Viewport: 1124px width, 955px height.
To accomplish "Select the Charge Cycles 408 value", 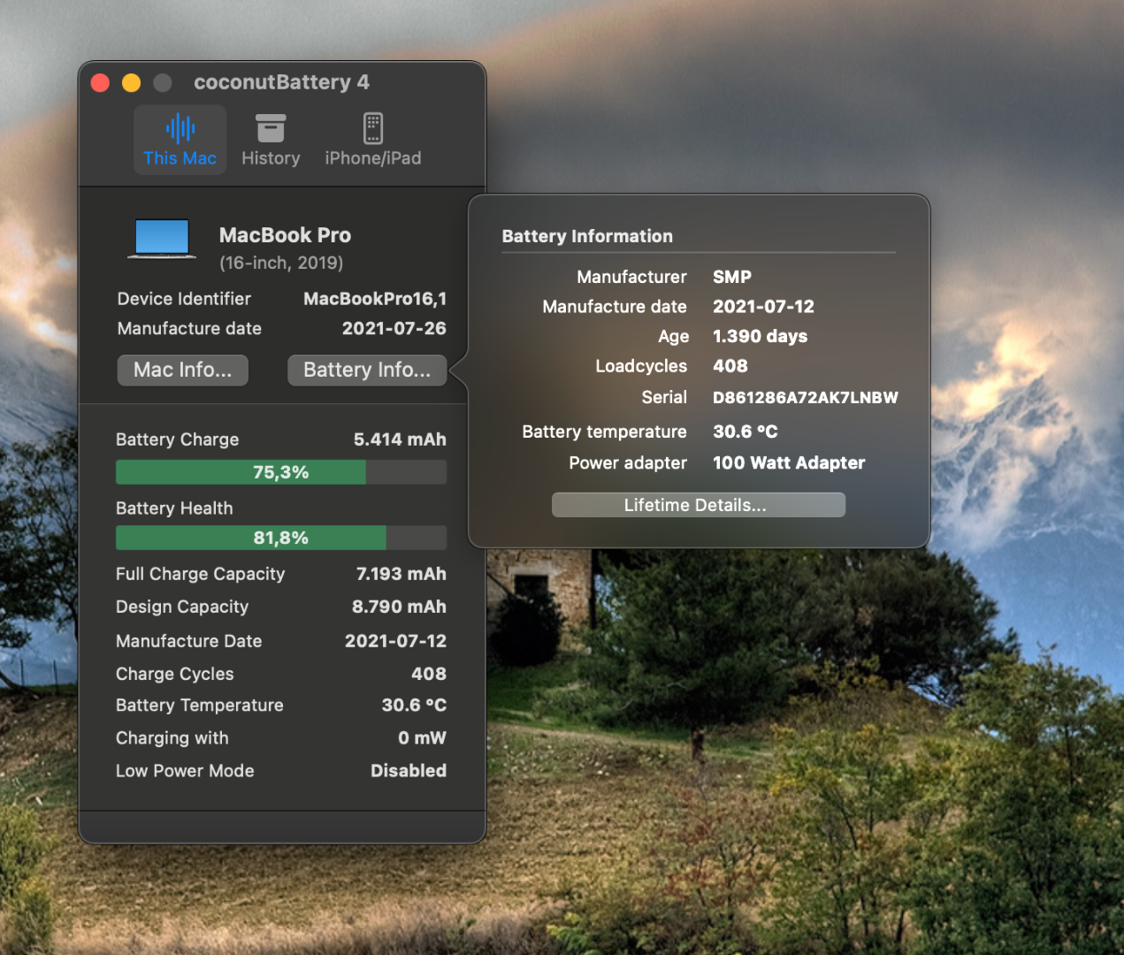I will 429,674.
